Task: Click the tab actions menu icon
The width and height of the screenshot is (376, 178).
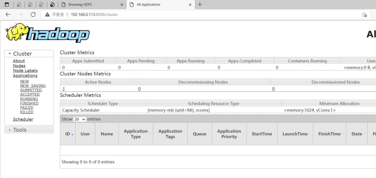Action: tap(7, 5)
